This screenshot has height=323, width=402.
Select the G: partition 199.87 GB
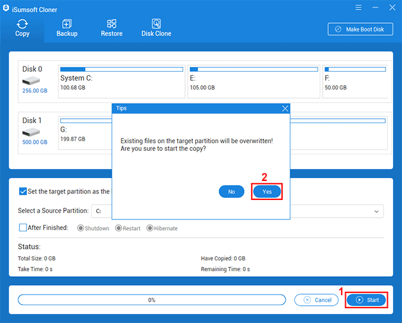(85, 133)
